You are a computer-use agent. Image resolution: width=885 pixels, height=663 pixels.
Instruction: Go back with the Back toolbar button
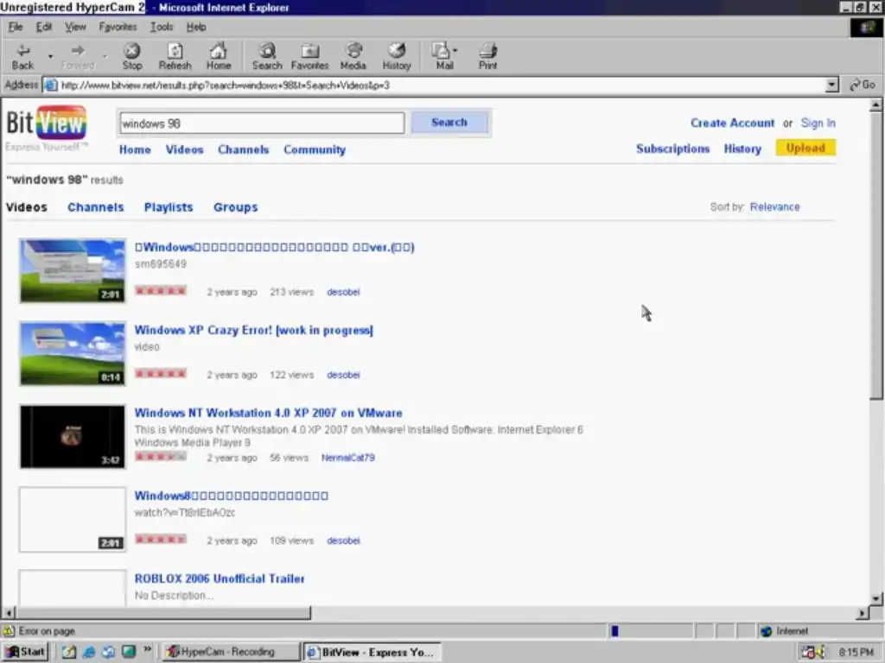22,56
